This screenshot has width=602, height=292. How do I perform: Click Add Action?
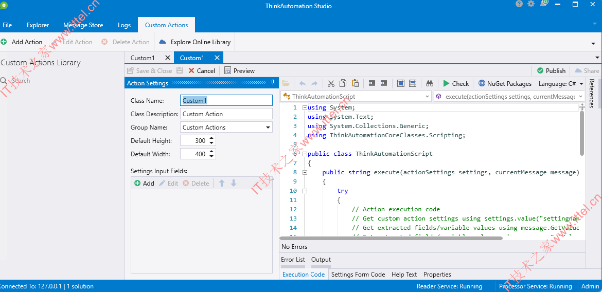[22, 42]
